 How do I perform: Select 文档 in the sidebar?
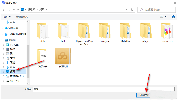(11, 58)
